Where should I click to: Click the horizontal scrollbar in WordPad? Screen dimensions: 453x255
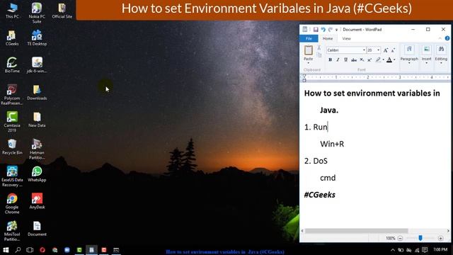(357, 231)
